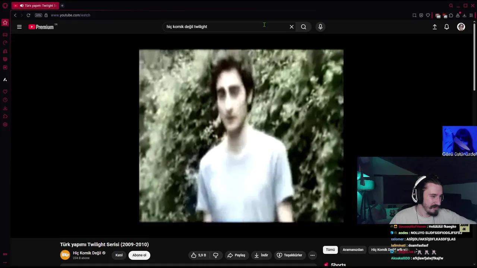
Task: Open sidebar three-dots setup menu
Action: (x=5, y=263)
